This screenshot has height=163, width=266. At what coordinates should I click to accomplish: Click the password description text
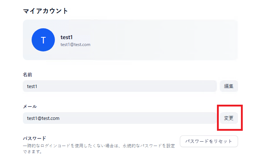(99, 149)
